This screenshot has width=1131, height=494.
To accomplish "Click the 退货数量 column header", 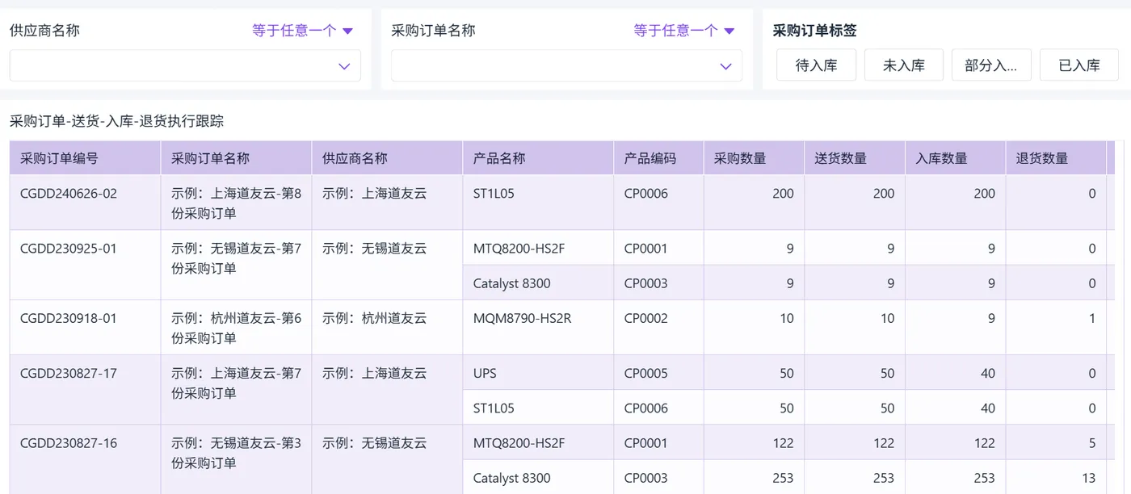I will (x=1056, y=158).
